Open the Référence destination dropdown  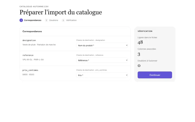(102, 60)
